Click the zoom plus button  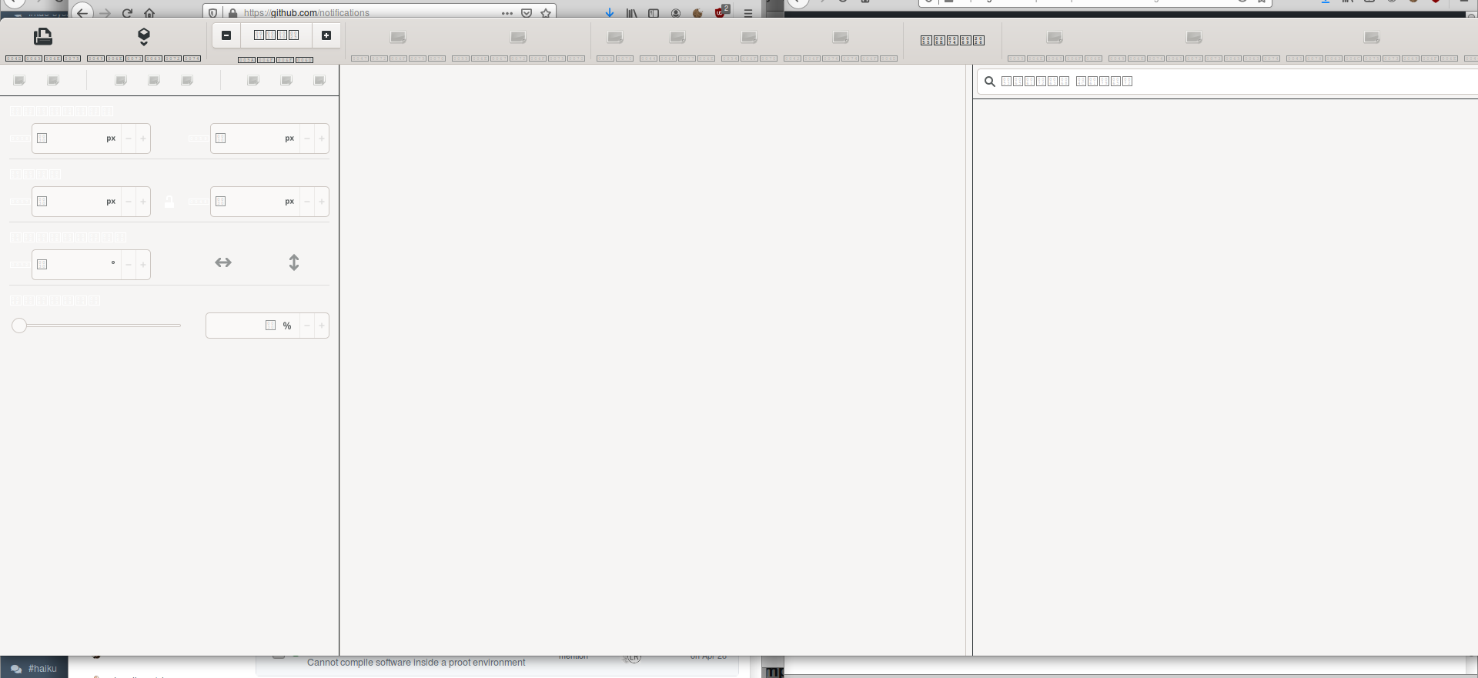(326, 35)
